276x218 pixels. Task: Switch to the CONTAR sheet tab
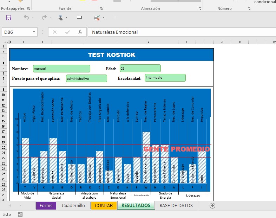click(x=104, y=205)
